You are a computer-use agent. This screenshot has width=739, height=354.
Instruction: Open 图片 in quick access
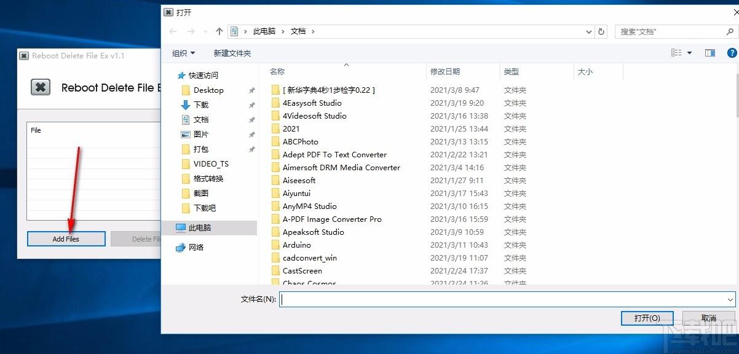[x=201, y=134]
